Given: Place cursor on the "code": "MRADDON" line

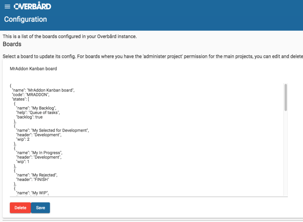Looking at the screenshot, I should coord(34,95).
